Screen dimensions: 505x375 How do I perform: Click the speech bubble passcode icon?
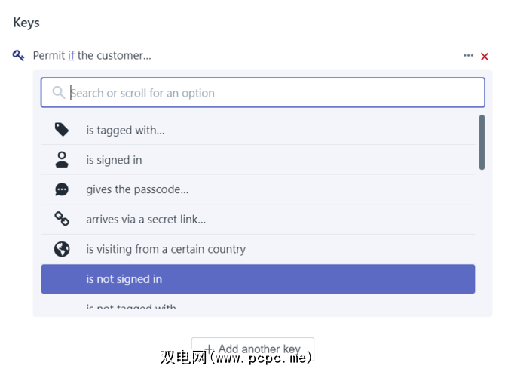62,189
